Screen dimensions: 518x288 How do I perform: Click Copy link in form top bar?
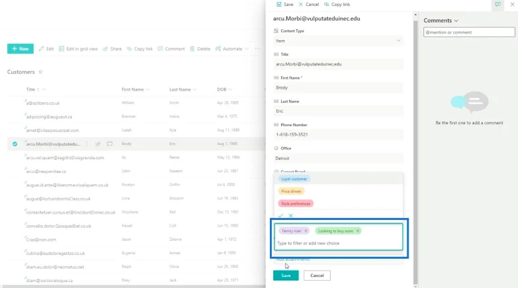pos(337,5)
